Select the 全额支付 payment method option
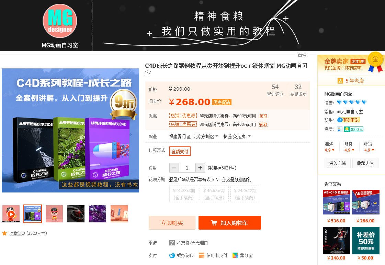Viewport: 385px width, 265px height. click(x=180, y=151)
